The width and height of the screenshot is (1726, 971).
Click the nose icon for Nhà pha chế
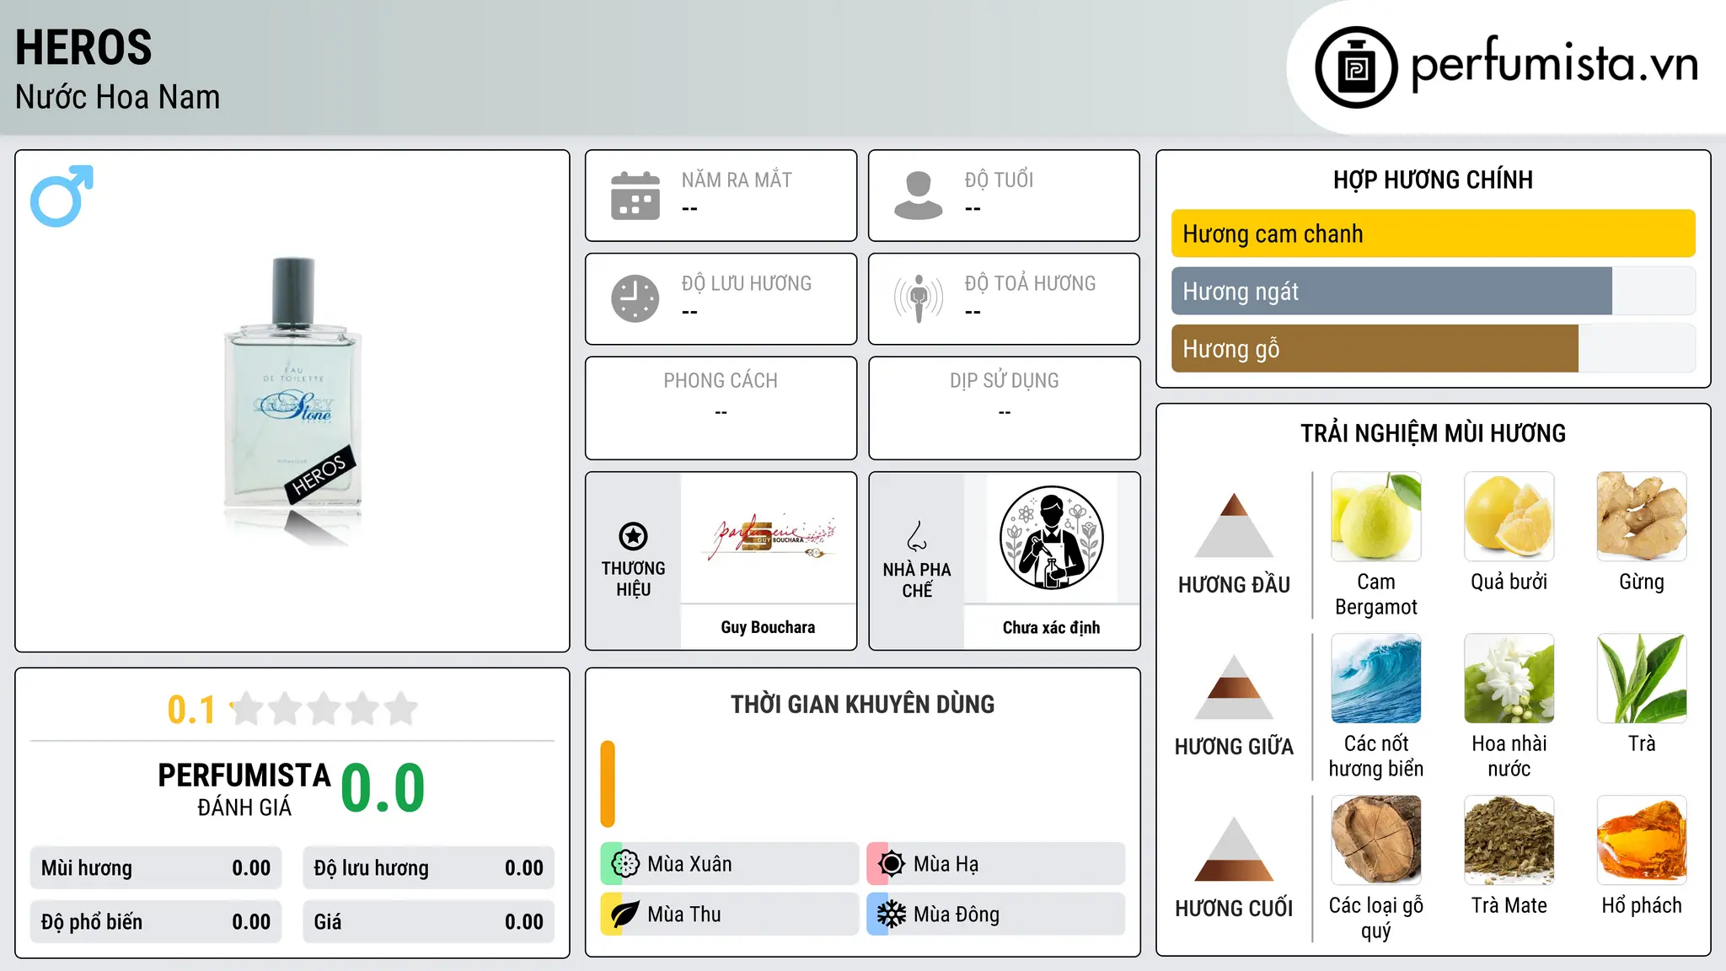917,536
